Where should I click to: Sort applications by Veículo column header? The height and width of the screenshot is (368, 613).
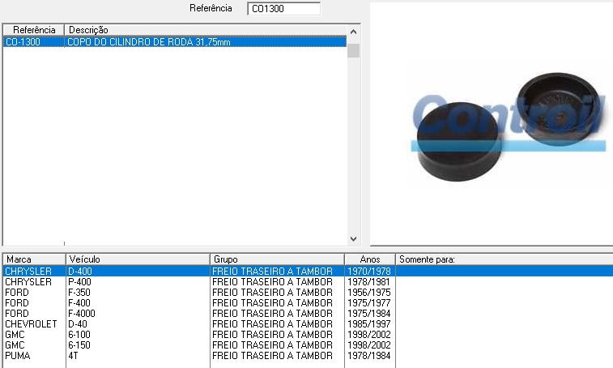pos(138,259)
